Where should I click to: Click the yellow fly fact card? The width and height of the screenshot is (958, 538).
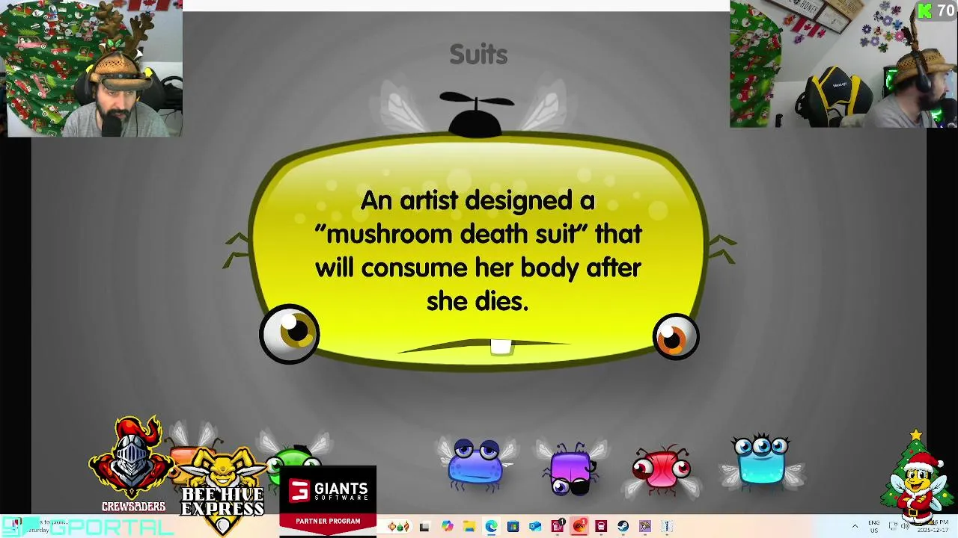click(479, 250)
